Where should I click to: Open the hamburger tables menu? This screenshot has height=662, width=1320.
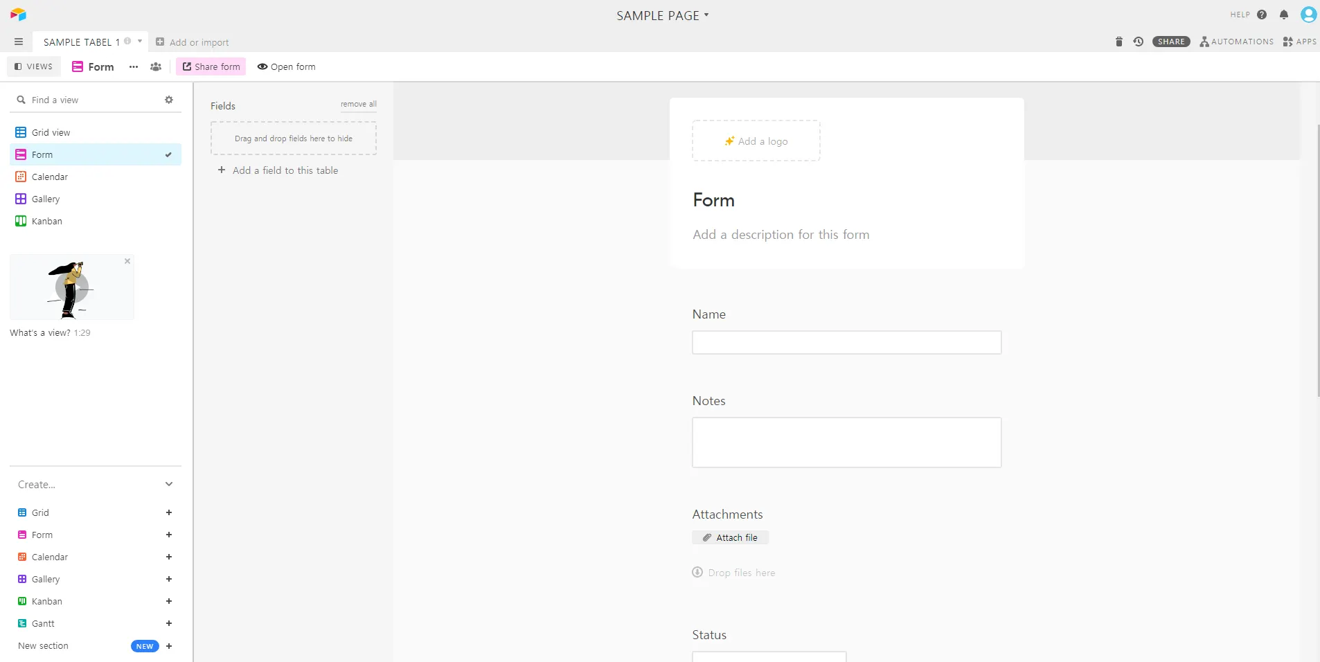click(19, 42)
